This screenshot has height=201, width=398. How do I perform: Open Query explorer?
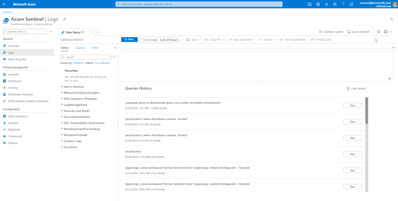click(x=359, y=32)
